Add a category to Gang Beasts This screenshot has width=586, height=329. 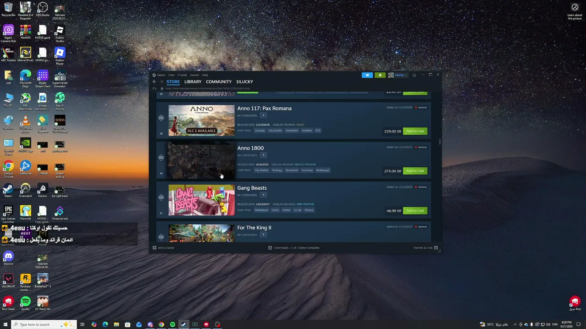point(263,195)
